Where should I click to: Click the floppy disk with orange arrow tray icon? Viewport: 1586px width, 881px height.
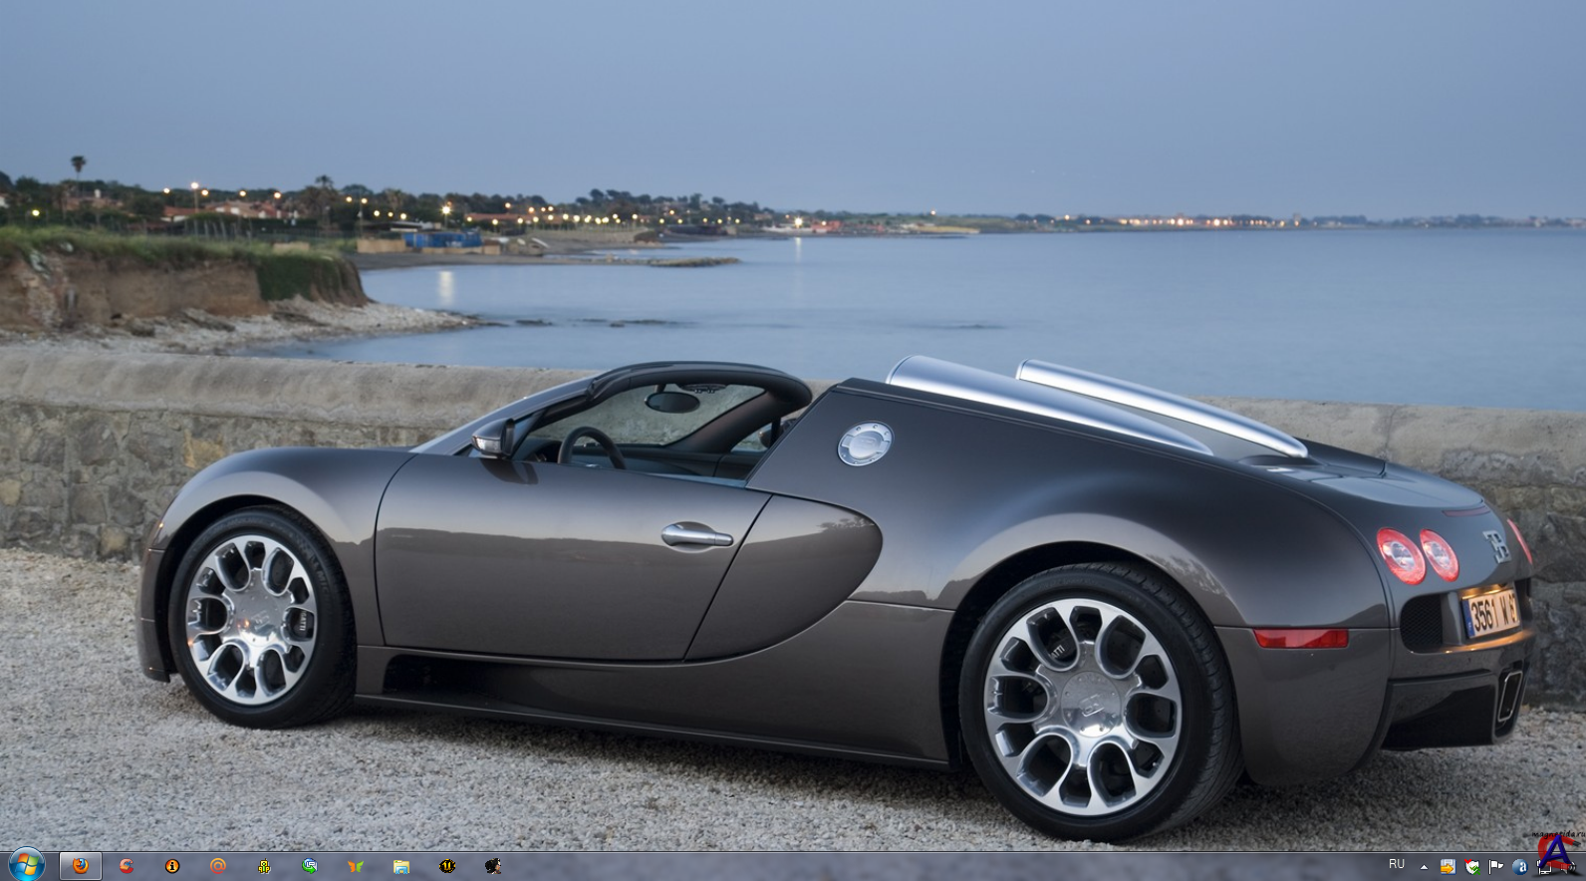click(x=1448, y=867)
